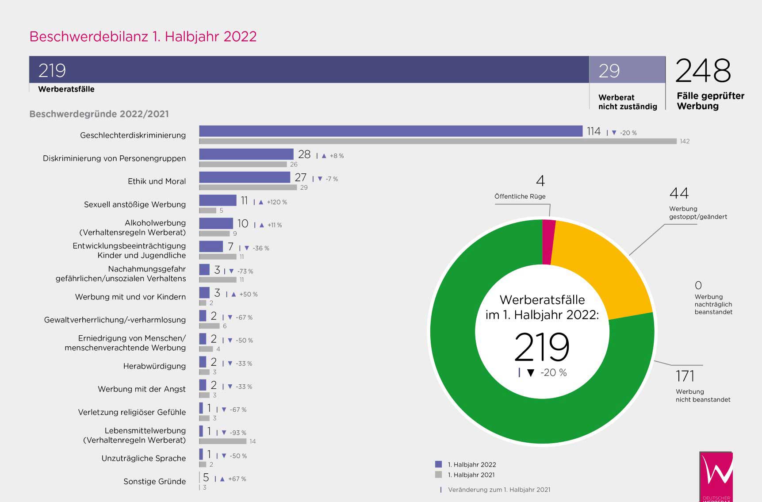Click the label Werbung gestoppt/geändert
This screenshot has height=502, width=762.
click(698, 213)
